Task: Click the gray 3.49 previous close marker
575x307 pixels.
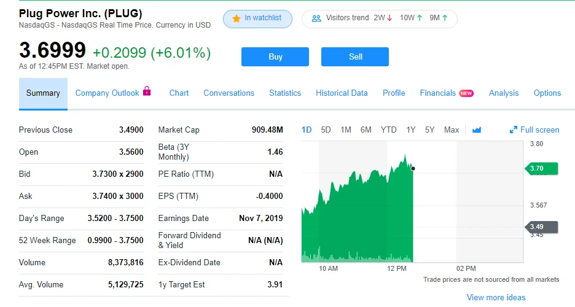Action: tap(541, 227)
